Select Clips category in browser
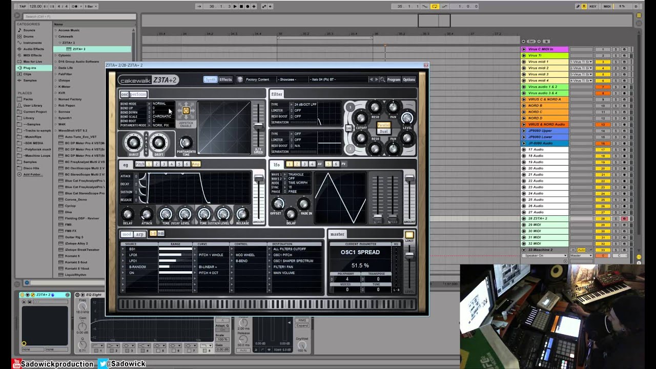Image resolution: width=656 pixels, height=369 pixels. tap(27, 74)
